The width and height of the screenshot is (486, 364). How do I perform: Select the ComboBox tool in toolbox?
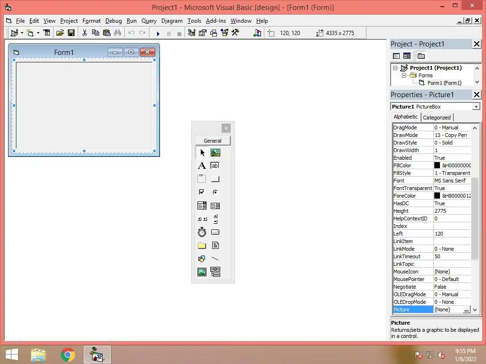pos(202,206)
